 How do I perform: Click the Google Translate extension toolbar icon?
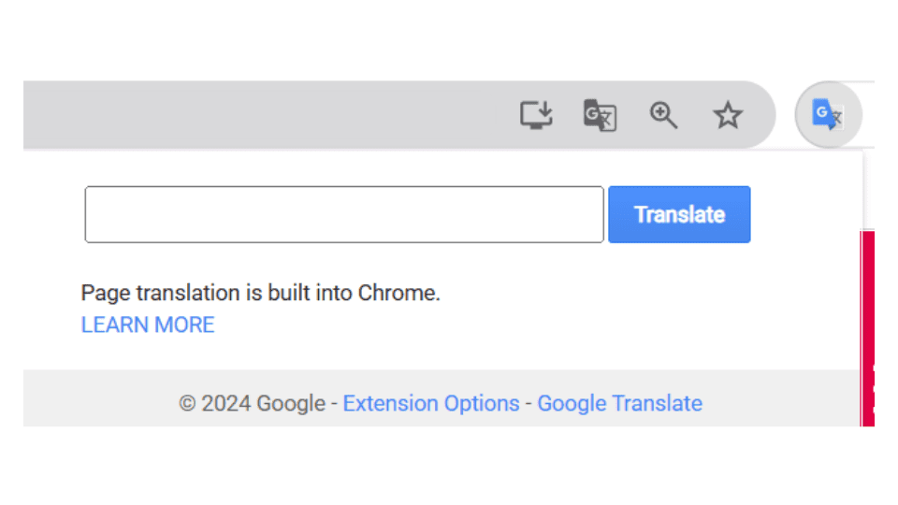coord(827,115)
